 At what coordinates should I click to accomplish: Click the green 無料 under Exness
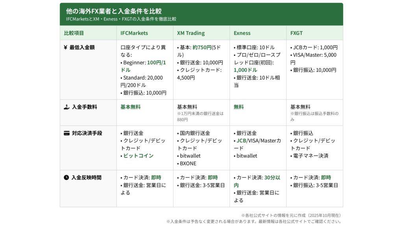tap(239, 107)
